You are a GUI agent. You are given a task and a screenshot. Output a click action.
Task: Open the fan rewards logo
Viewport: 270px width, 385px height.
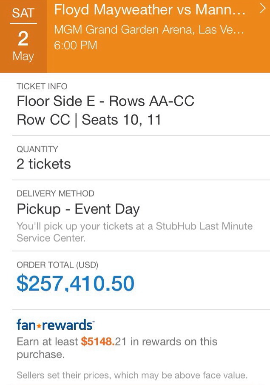tap(55, 325)
